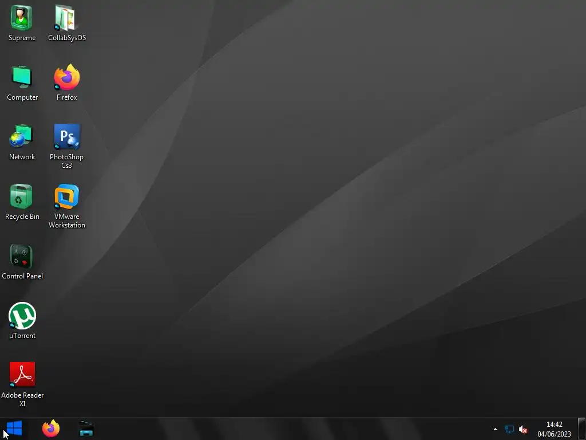Select the Supreme user folder icon
This screenshot has width=586, height=440.
point(22,18)
